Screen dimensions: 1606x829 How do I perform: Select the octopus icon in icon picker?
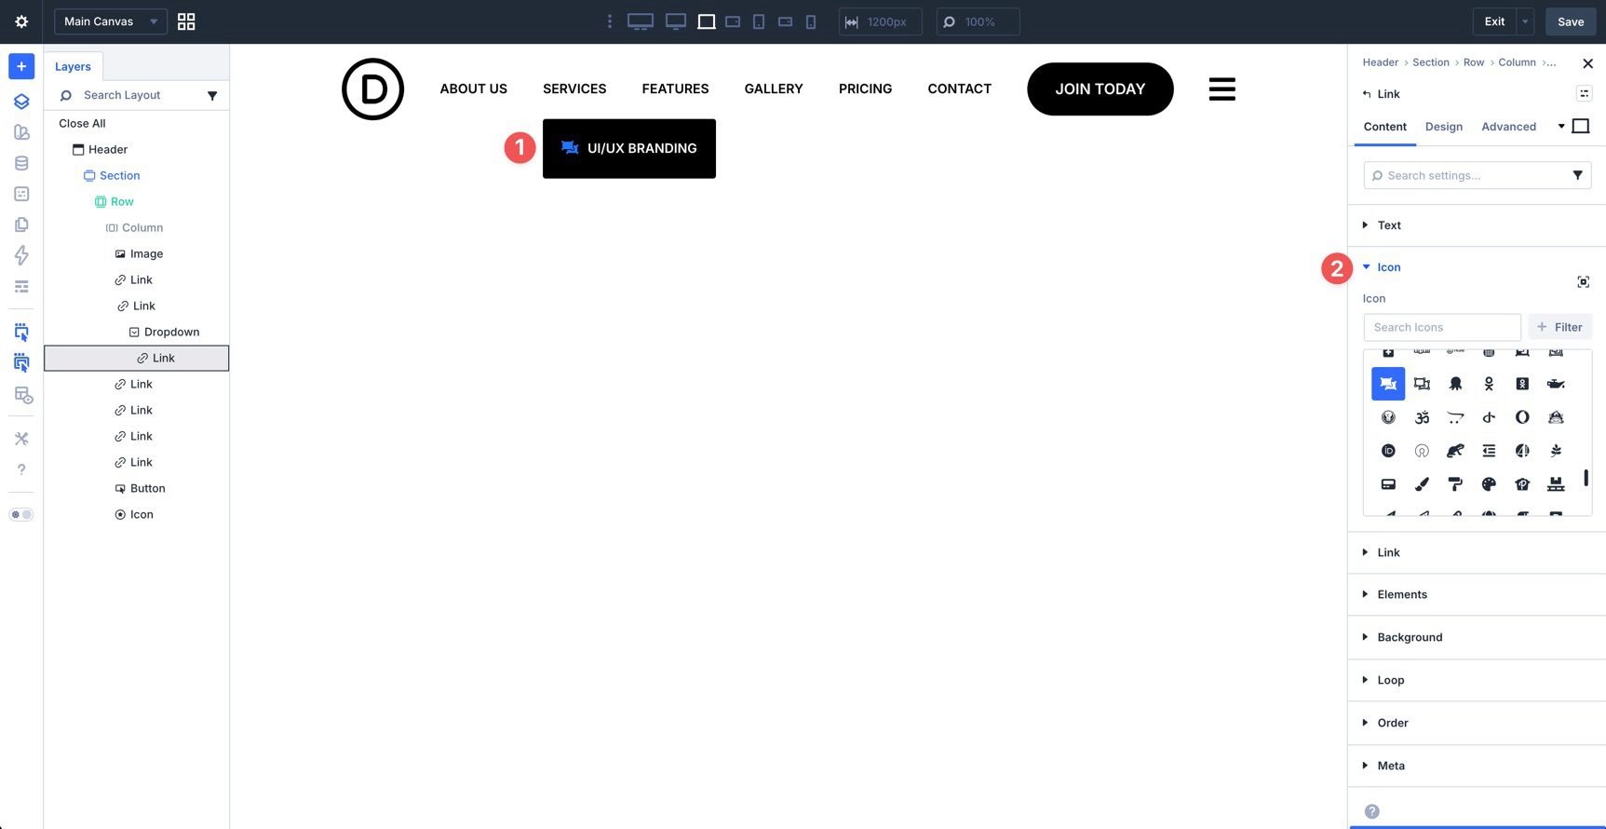pos(1455,384)
